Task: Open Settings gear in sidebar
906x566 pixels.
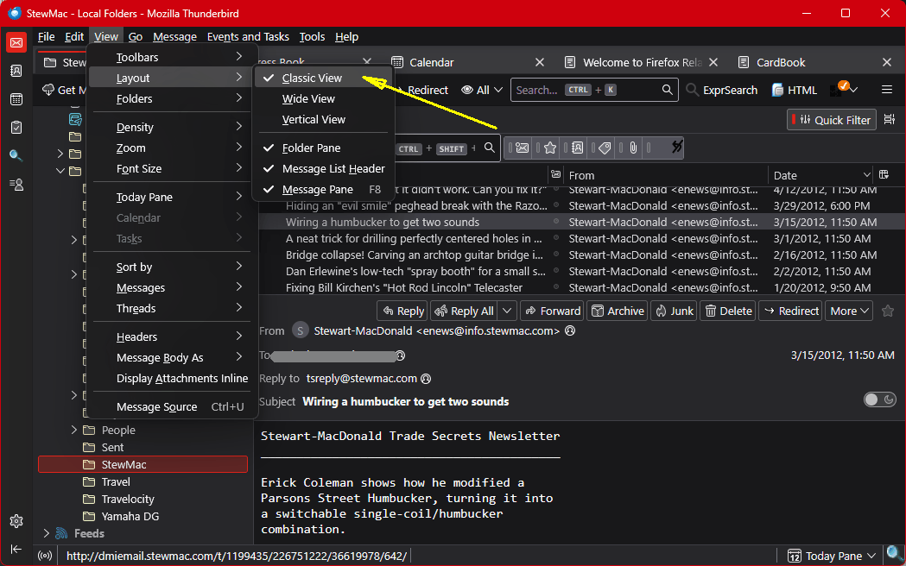Action: click(x=16, y=521)
